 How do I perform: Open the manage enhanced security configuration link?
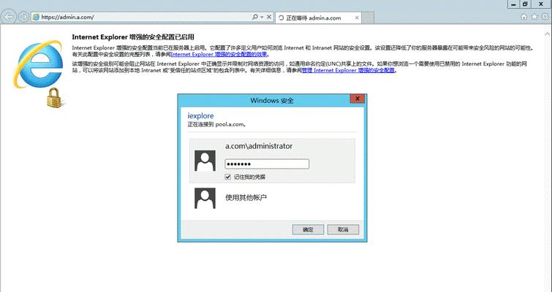(349, 70)
